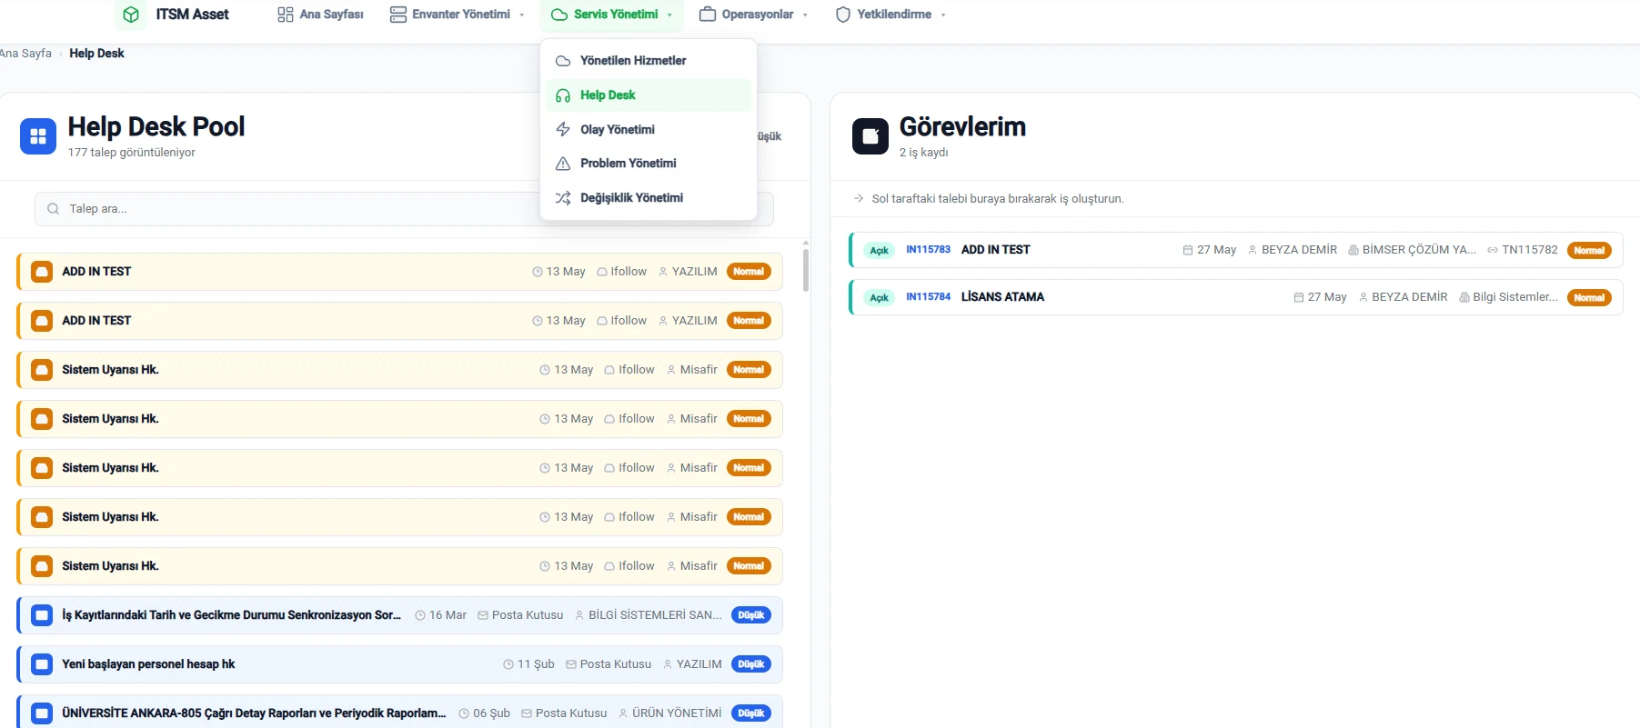Expand the Operasyonlar dropdown menu

point(753,15)
